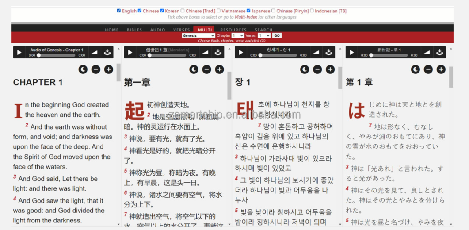Tick the Indonesian [TB] checkbox
The height and width of the screenshot is (230, 469).
pyautogui.click(x=312, y=11)
